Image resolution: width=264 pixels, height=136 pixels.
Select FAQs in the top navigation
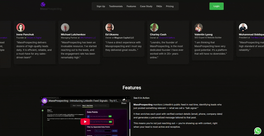(x=159, y=6)
